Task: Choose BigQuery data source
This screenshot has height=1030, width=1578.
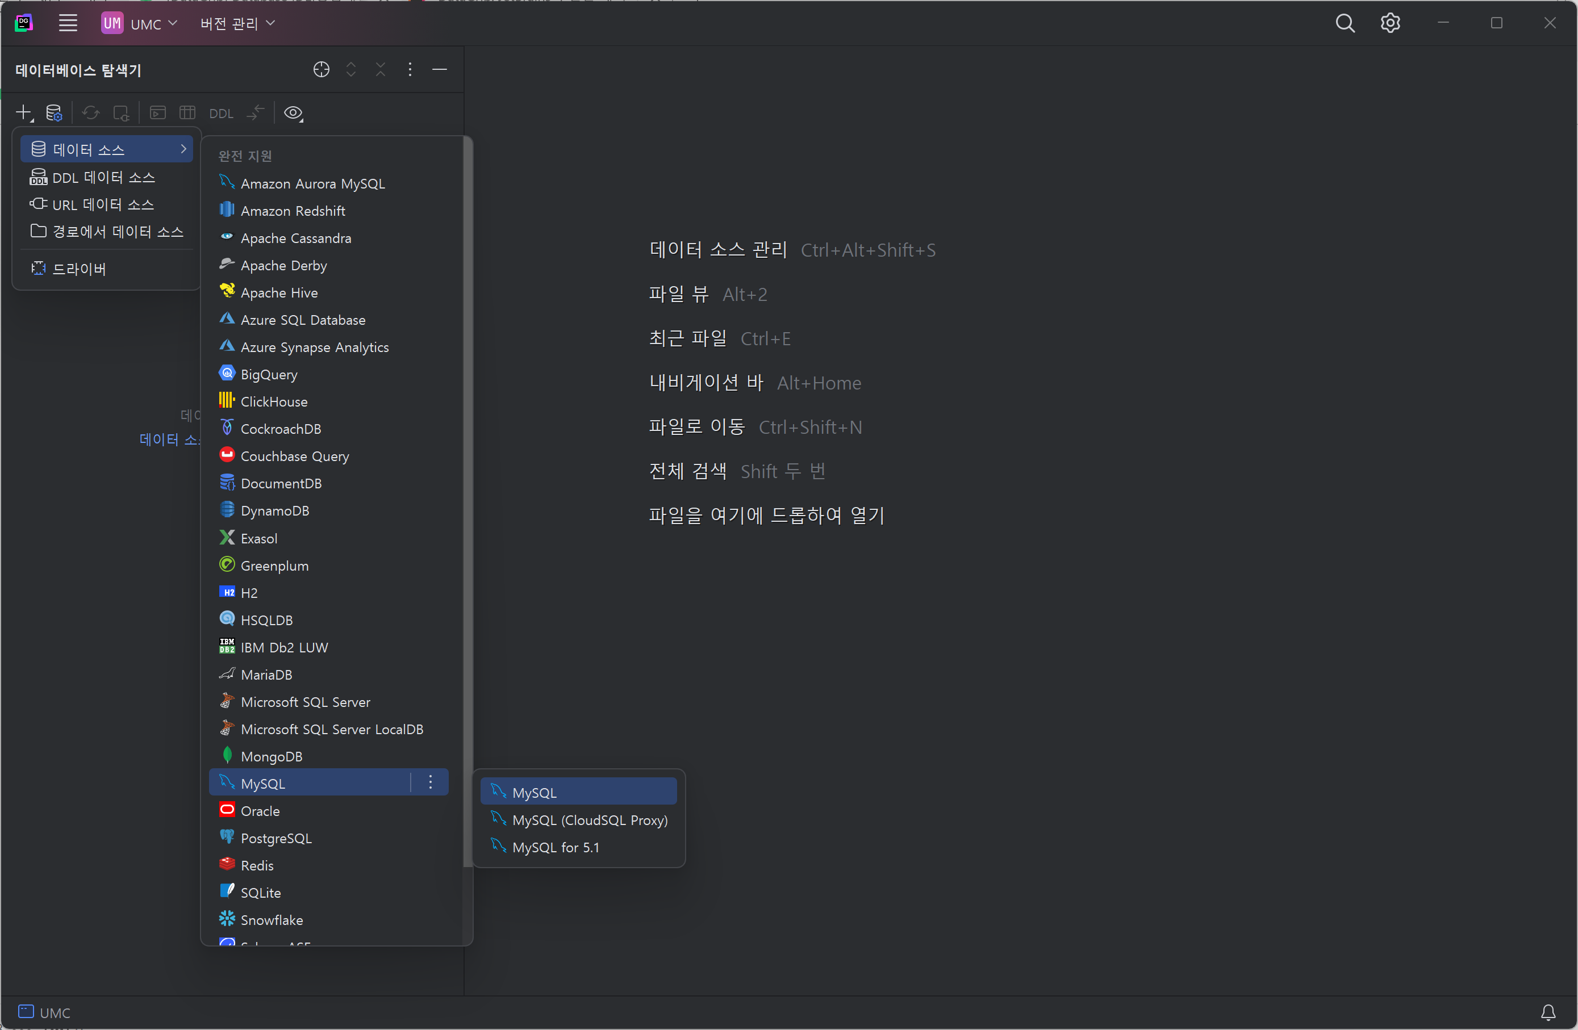Action: click(x=329, y=374)
